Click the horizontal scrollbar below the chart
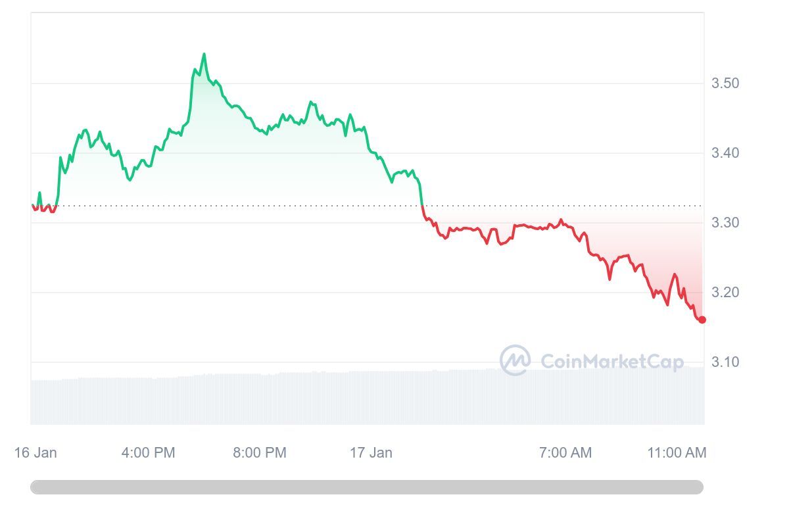Screen dimensions: 789x526 pos(367,487)
